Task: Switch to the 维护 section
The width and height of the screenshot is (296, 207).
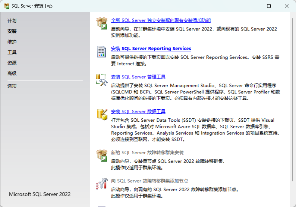Action: click(11, 42)
